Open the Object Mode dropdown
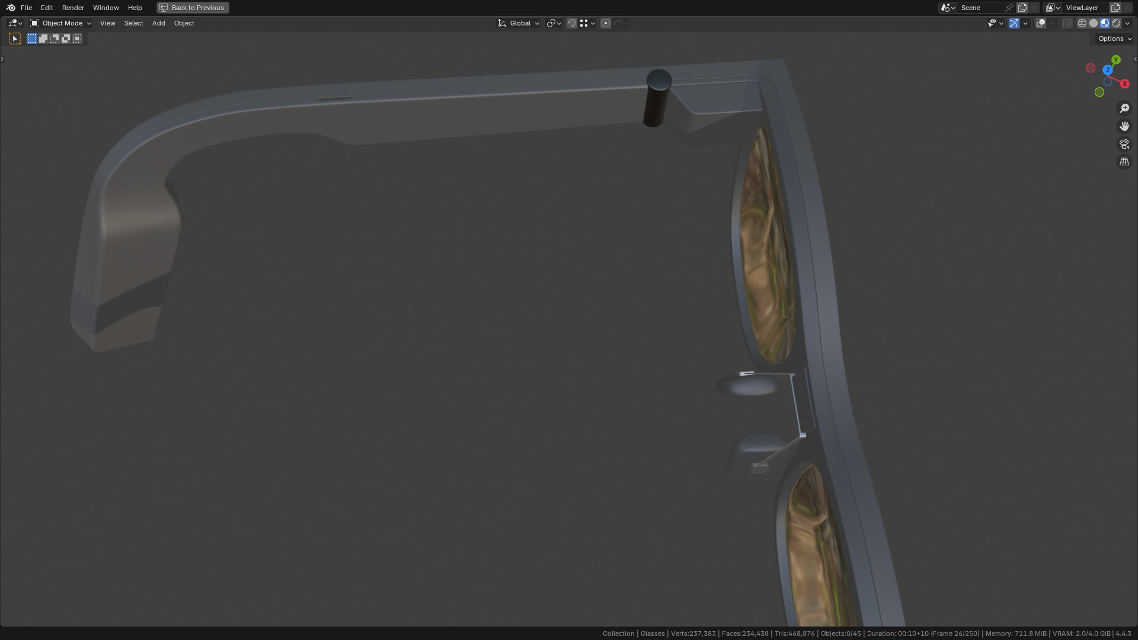This screenshot has width=1138, height=640. coord(60,23)
